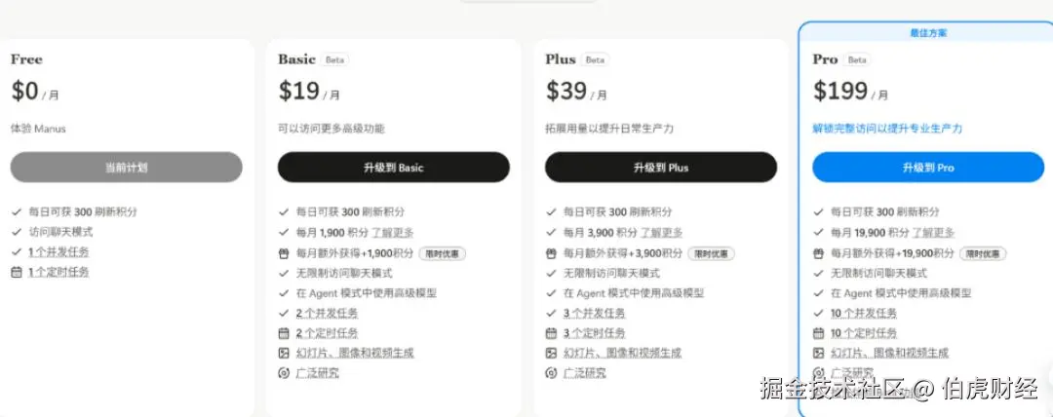Open 了解更多 link in Pro plan
The image size is (1053, 417).
pos(933,233)
